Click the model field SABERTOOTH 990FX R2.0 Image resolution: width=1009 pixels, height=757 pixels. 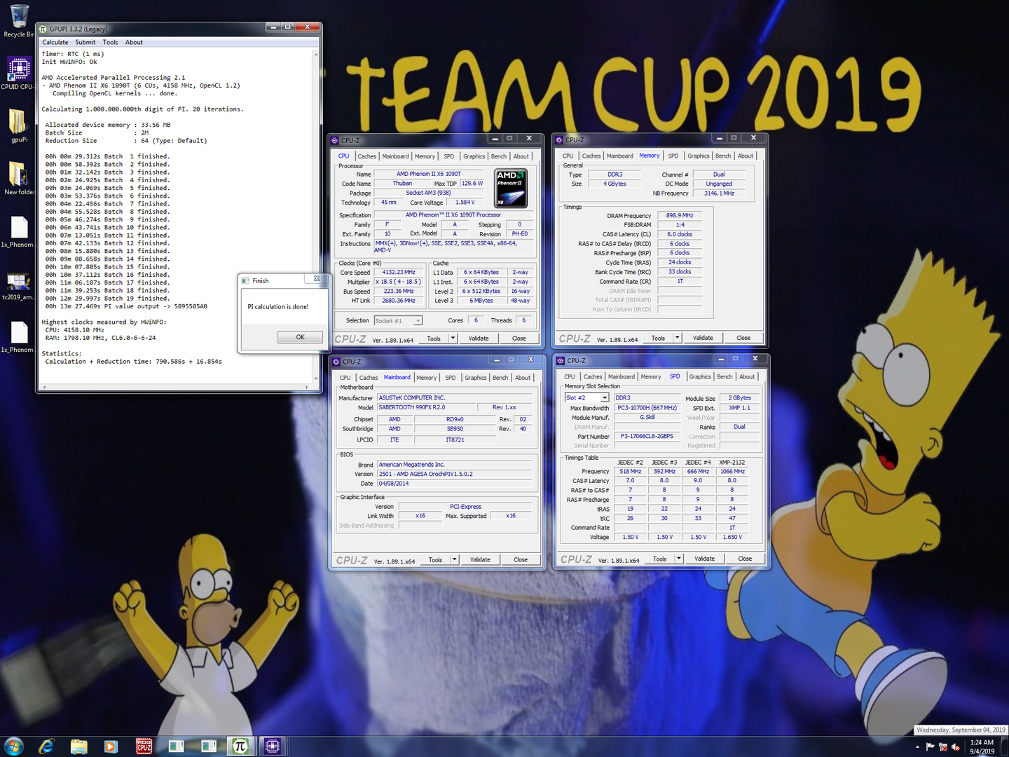coord(425,407)
